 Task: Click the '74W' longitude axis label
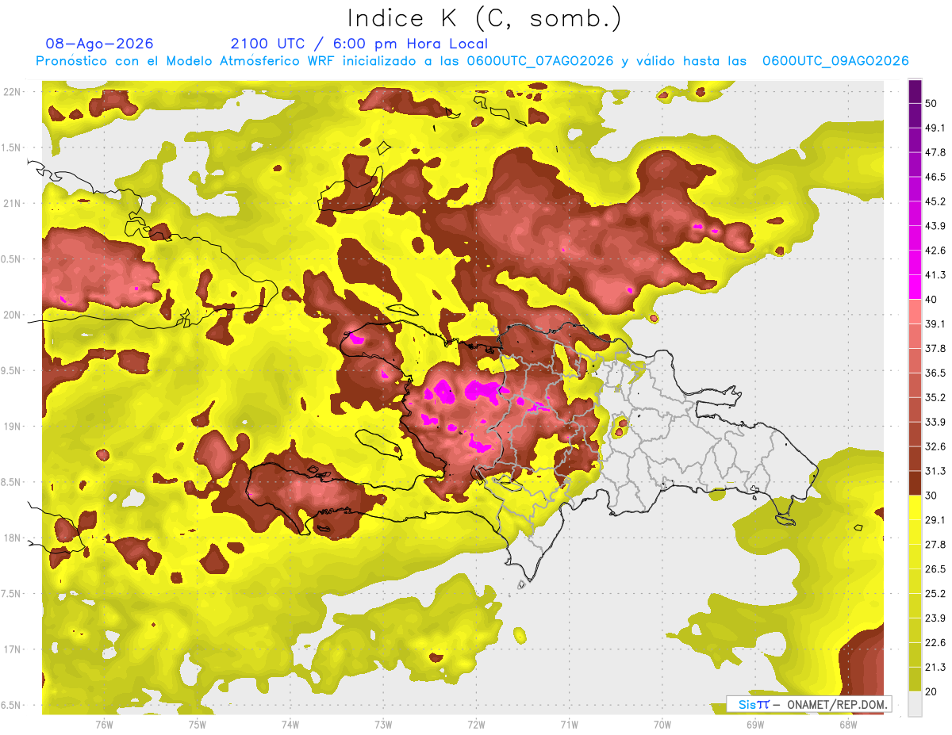click(290, 724)
